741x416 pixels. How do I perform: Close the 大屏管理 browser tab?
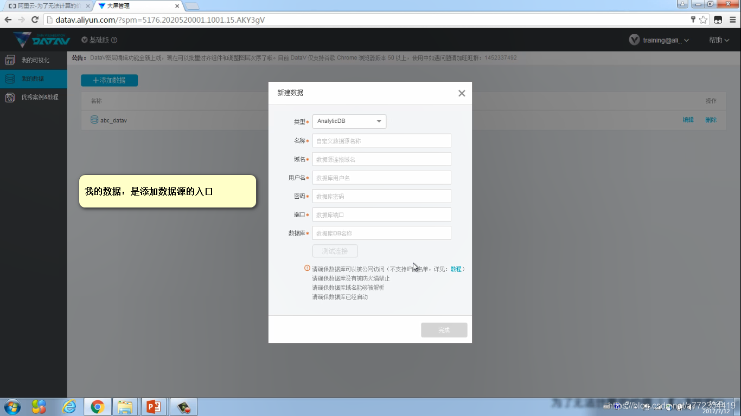[177, 6]
